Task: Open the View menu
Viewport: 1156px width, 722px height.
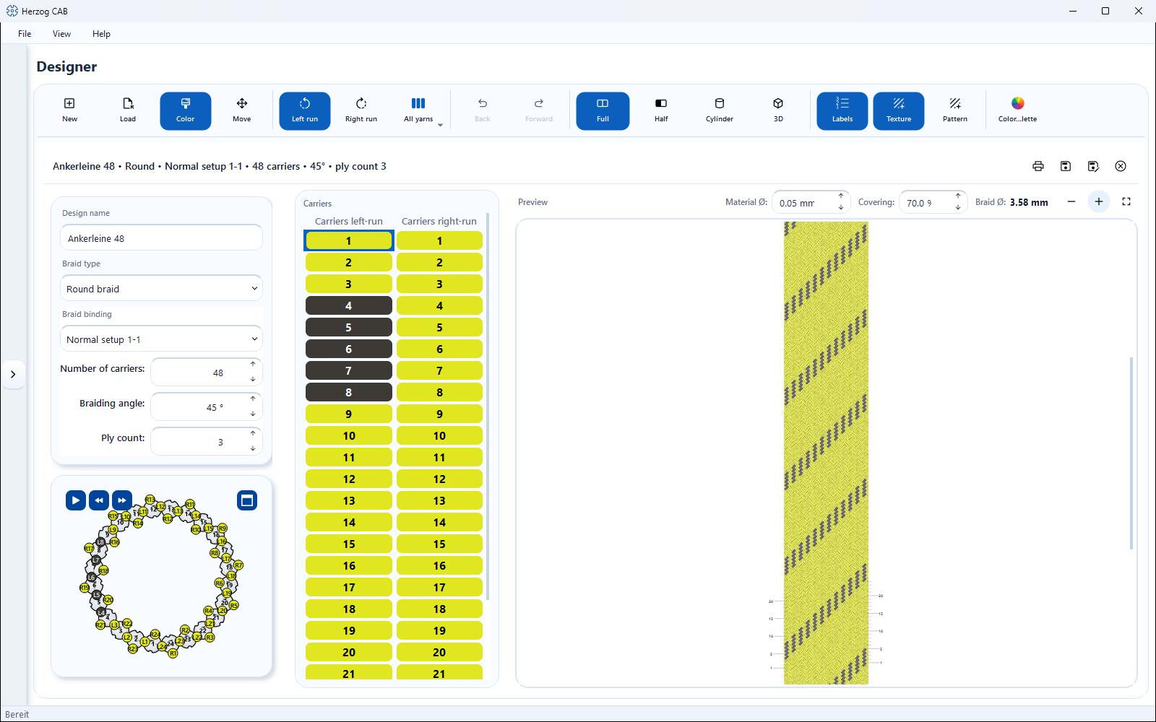Action: (61, 34)
